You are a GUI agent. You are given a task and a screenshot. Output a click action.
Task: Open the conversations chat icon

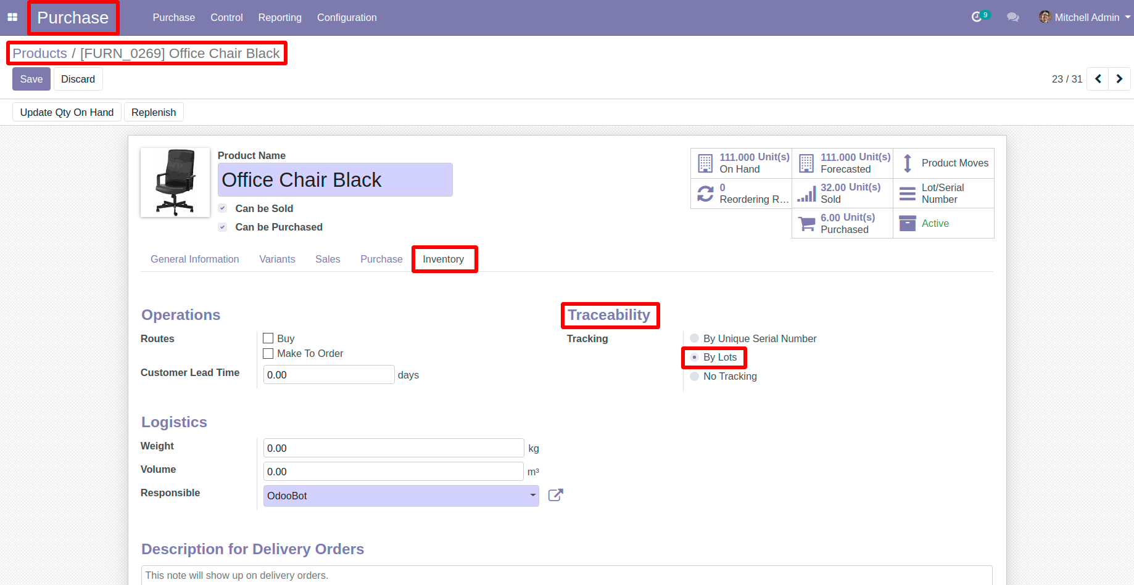1012,17
